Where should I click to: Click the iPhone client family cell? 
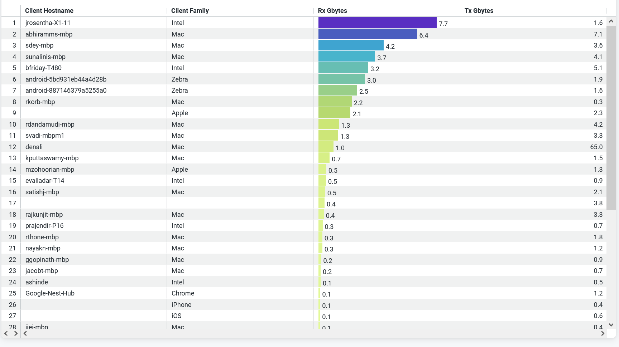[181, 305]
